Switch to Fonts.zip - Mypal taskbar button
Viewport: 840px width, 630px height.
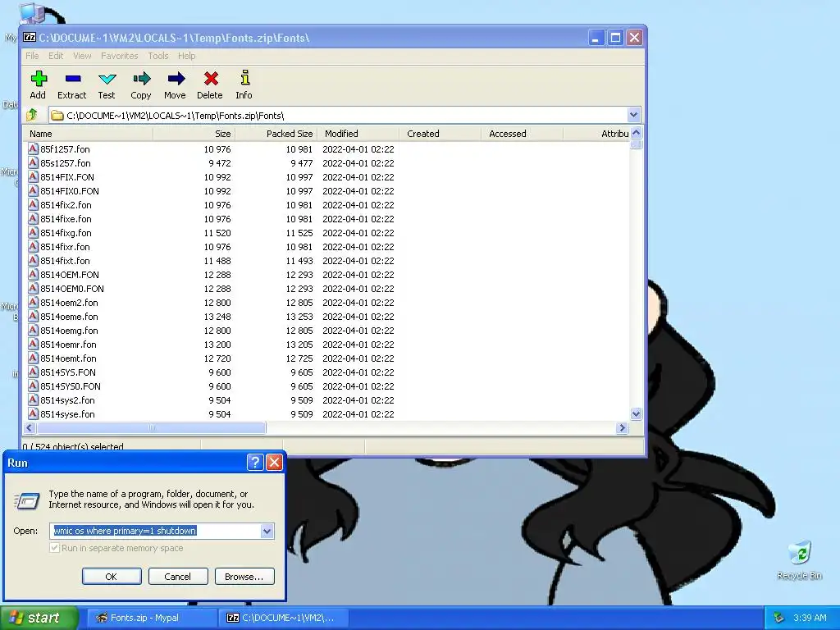tap(152, 618)
